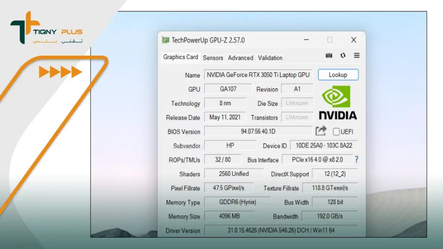Click the BIOS export share icon
The height and width of the screenshot is (249, 443).
click(321, 131)
